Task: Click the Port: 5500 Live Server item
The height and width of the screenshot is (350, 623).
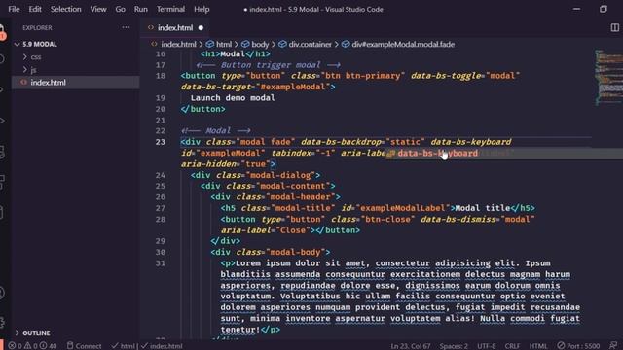Action: (578, 346)
